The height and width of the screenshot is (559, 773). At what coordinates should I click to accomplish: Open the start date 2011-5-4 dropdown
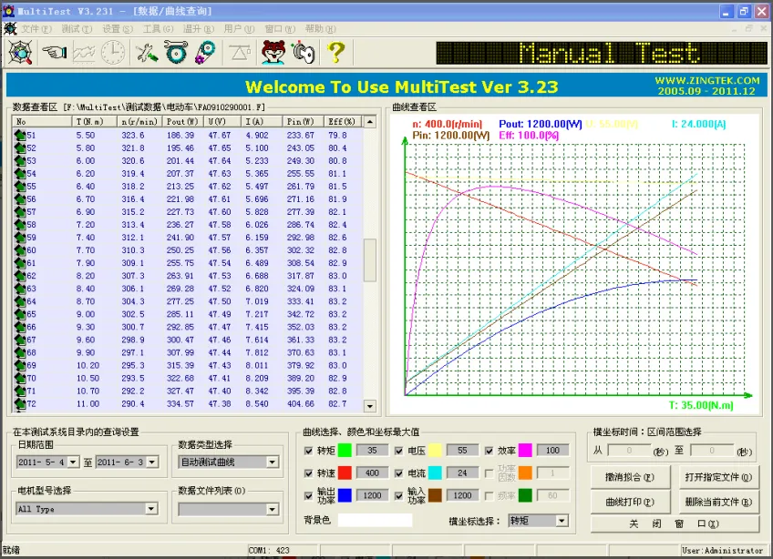tap(73, 462)
